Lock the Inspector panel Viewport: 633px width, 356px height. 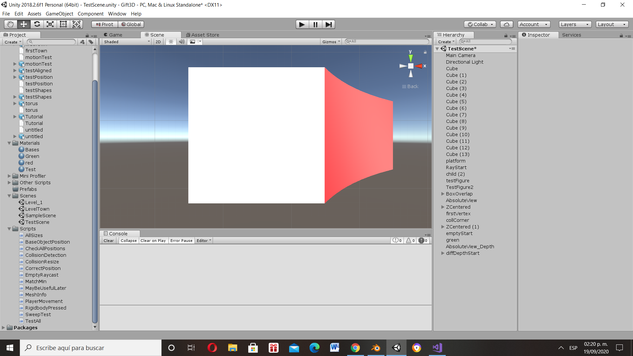tap(621, 36)
